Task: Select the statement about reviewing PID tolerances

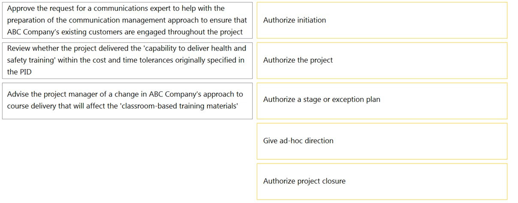Action: click(x=127, y=61)
